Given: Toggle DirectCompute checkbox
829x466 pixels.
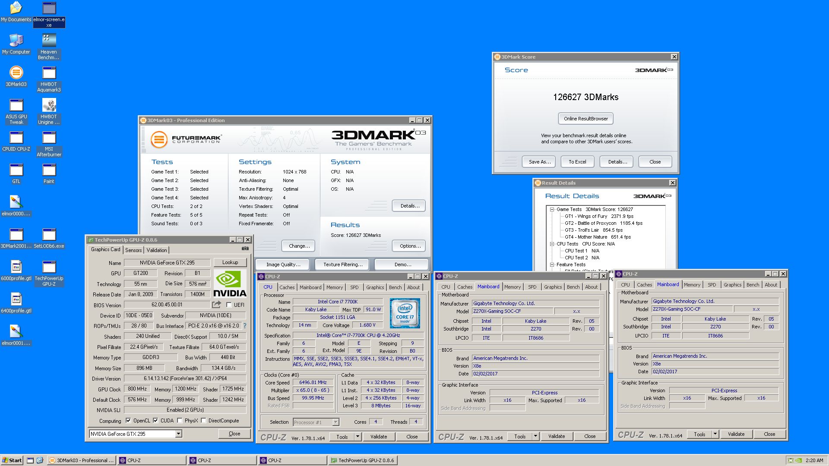Looking at the screenshot, I should pos(203,421).
